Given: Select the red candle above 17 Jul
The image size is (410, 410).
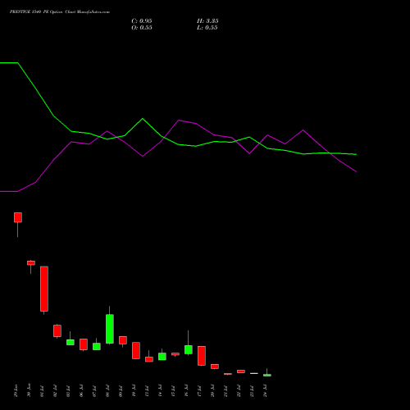Looking at the screenshot, I should click(x=202, y=356).
